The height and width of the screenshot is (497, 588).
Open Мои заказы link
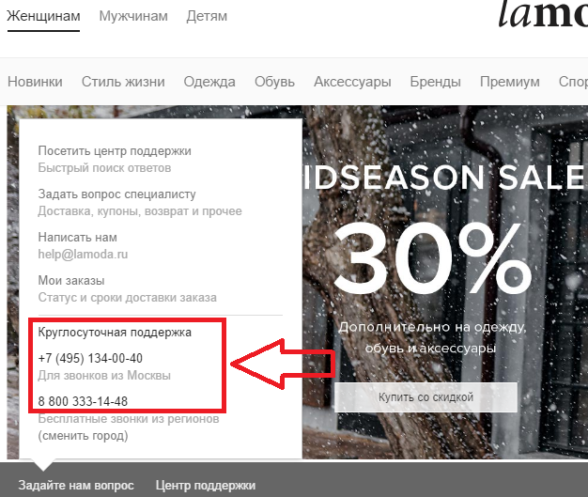pos(71,280)
